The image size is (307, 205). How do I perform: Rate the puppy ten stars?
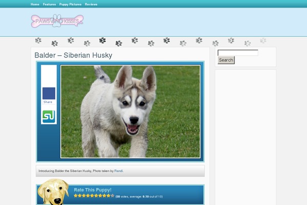click(x=113, y=196)
